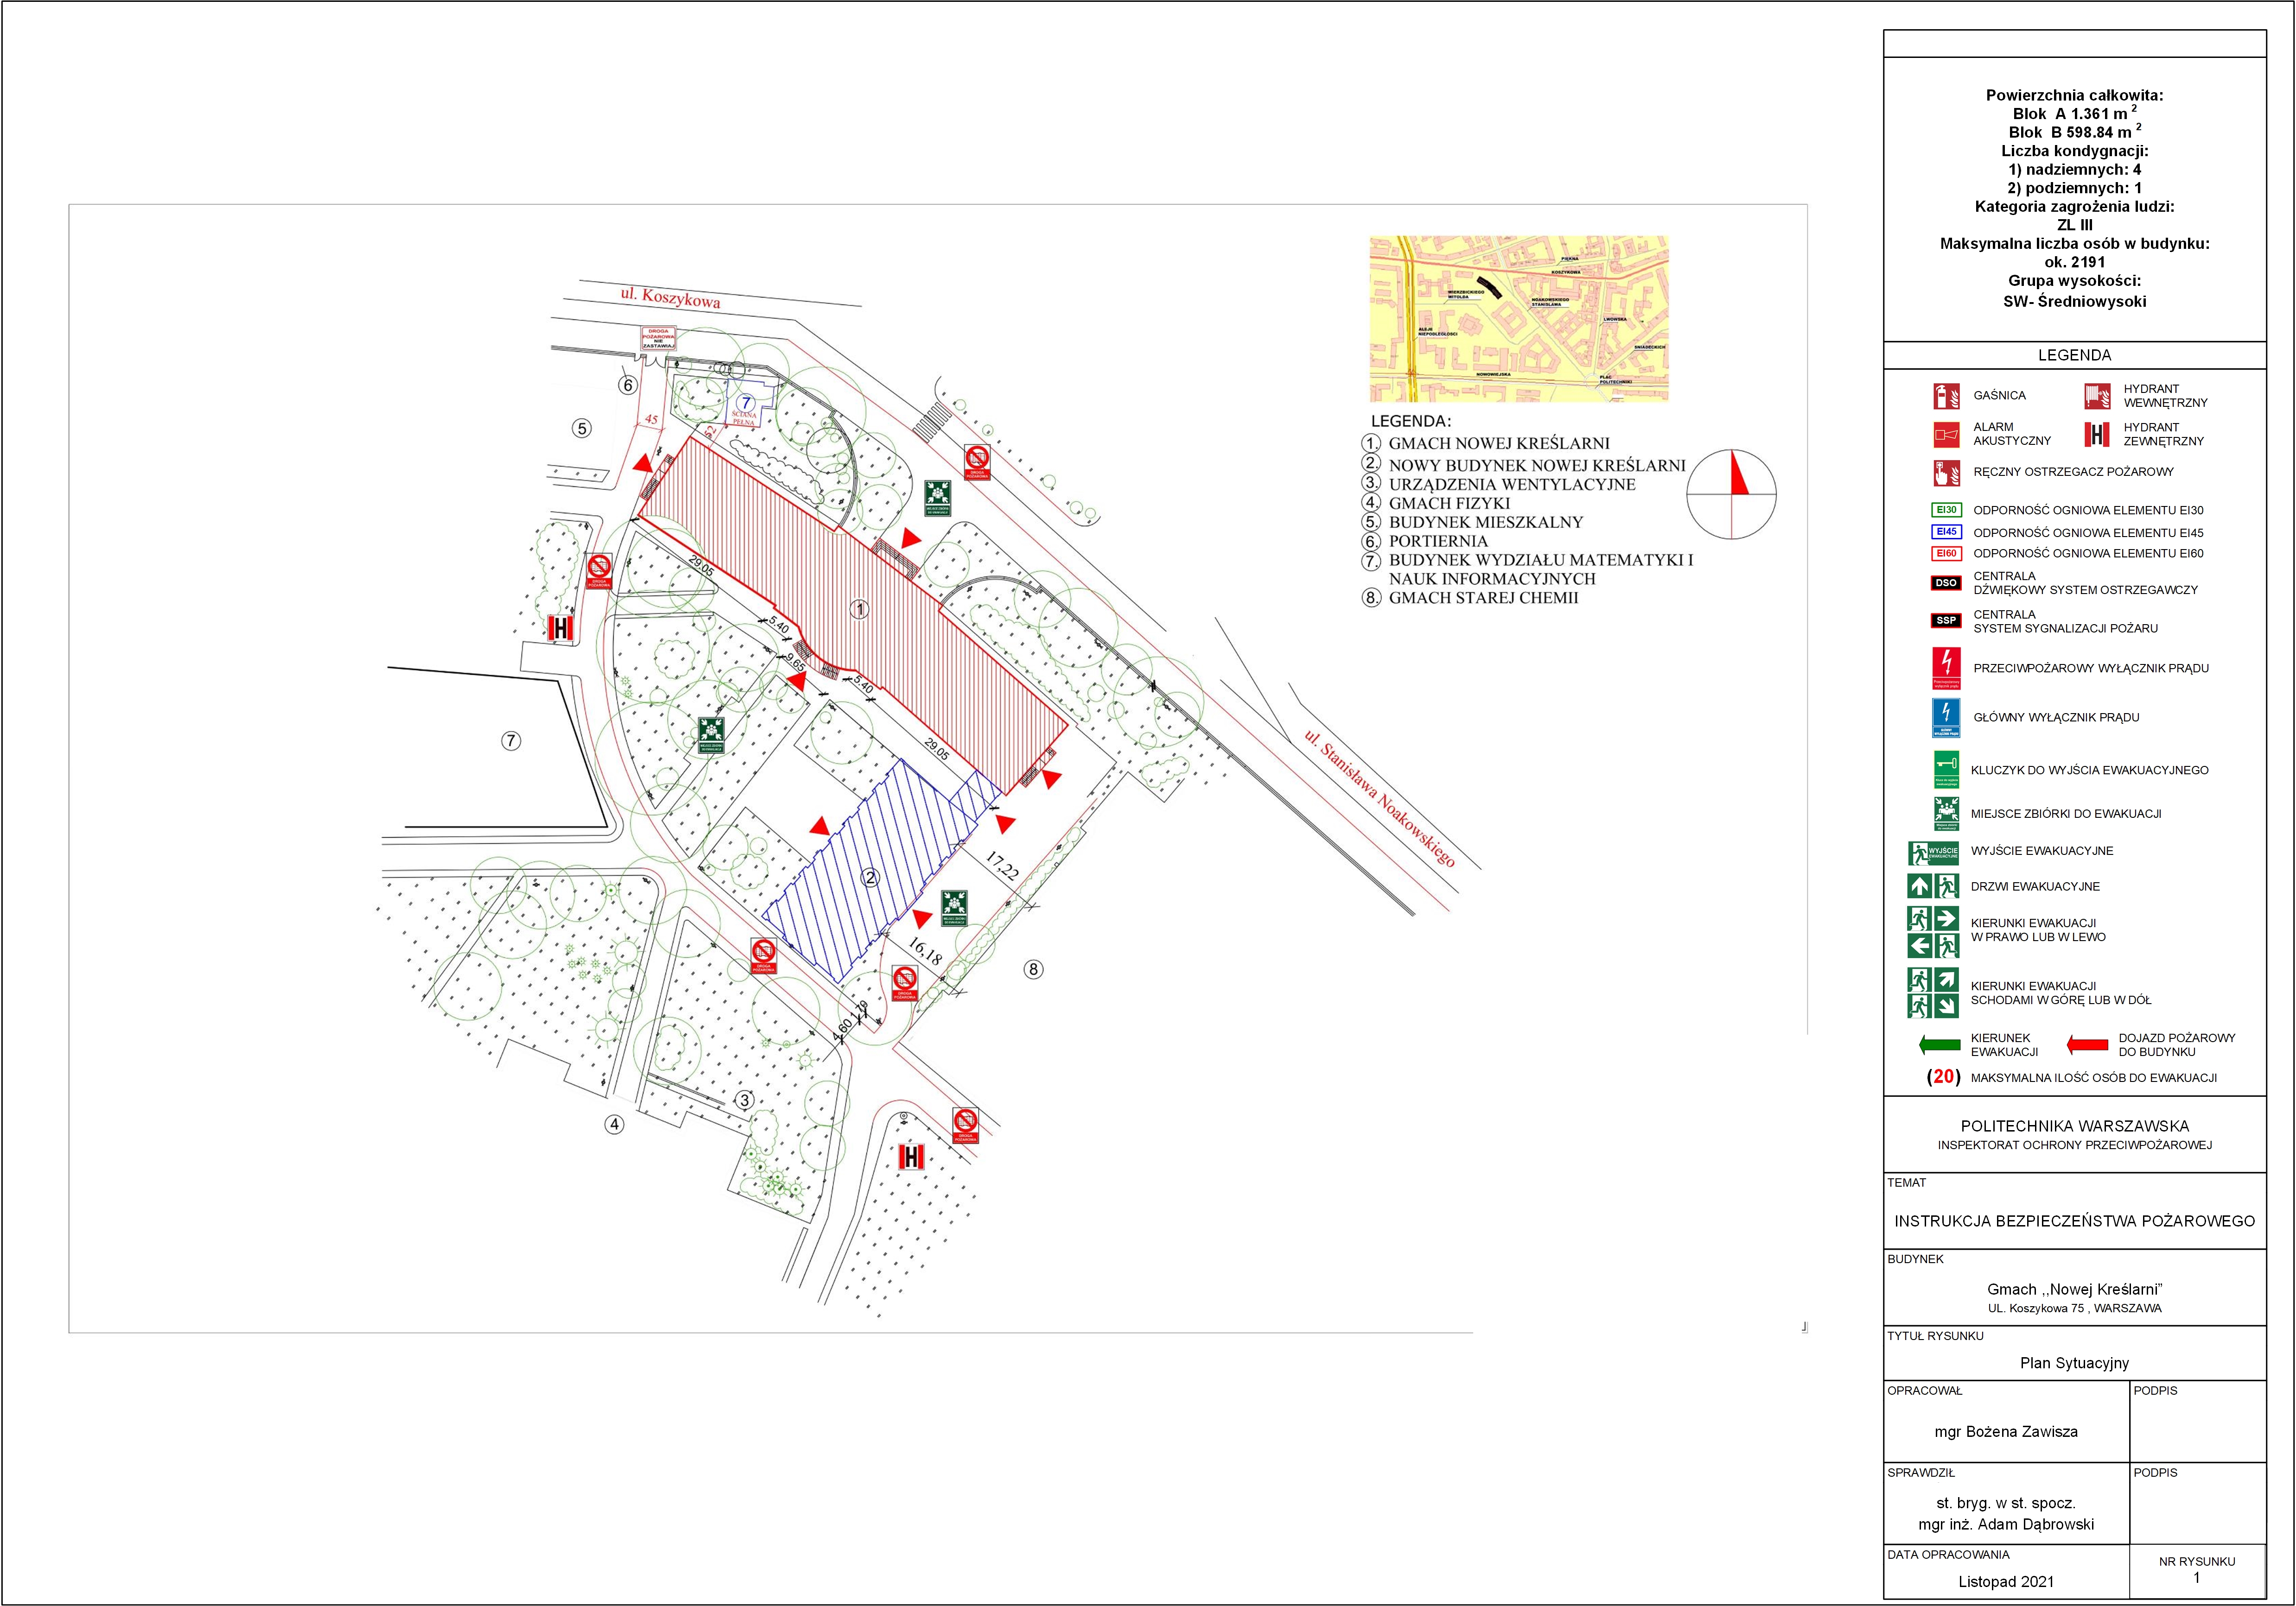Viewport: 2296px width, 1606px height.
Task: Click the GAŚNICA fire extinguisher legend icon
Action: coord(1946,396)
